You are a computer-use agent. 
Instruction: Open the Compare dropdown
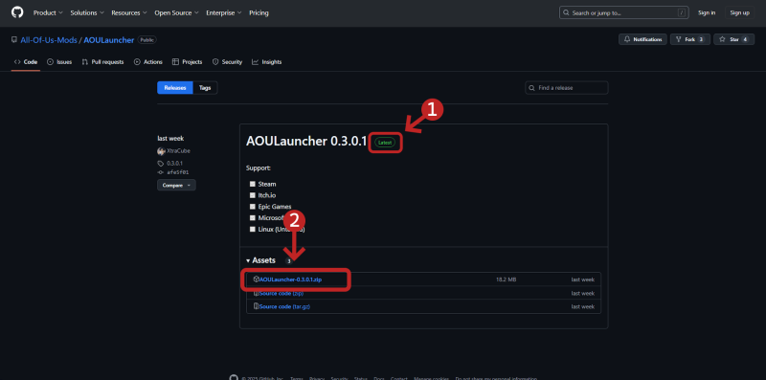176,185
